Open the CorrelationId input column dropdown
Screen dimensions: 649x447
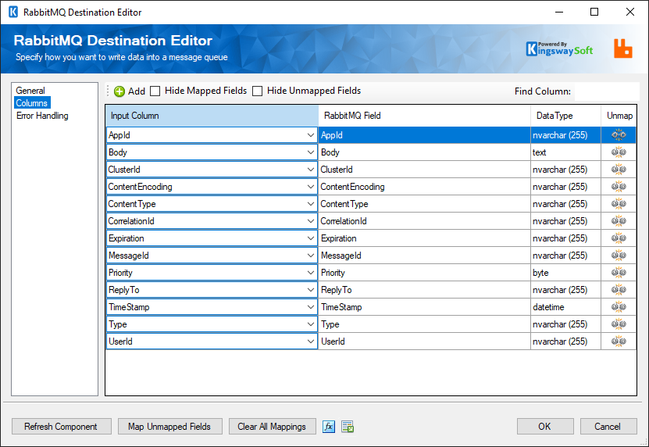[x=310, y=221]
